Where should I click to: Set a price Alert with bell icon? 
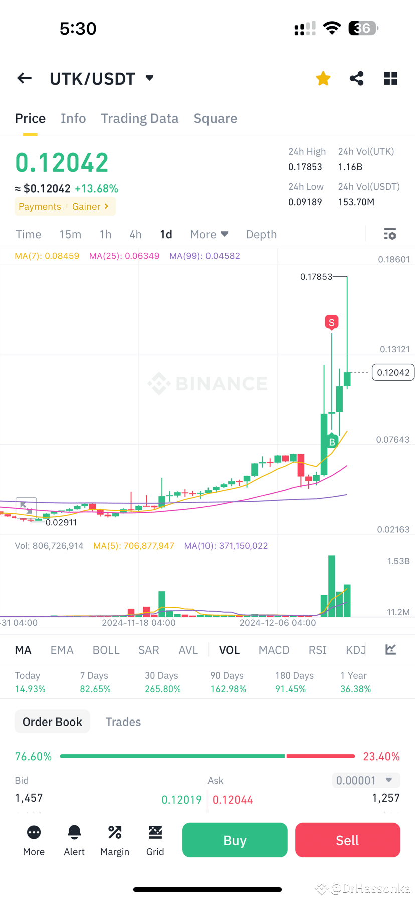coord(74,839)
